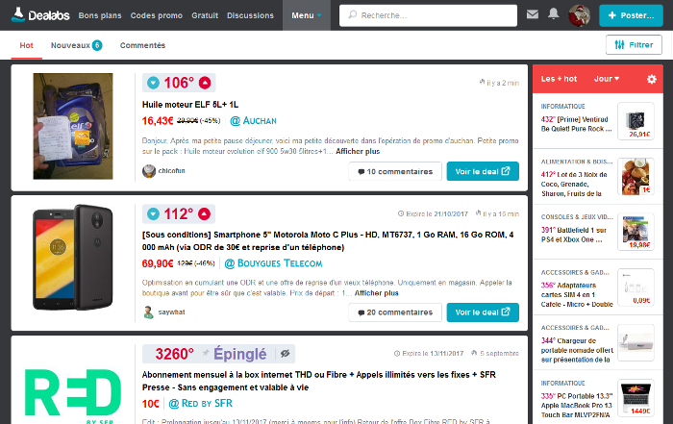Screen dimensions: 673x424
Task: Open the ELF oil deal photo
Action: tap(73, 126)
